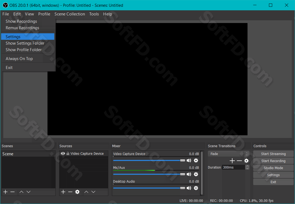The image size is (295, 204).
Task: Open Settings from Controls panel
Action: click(x=273, y=175)
